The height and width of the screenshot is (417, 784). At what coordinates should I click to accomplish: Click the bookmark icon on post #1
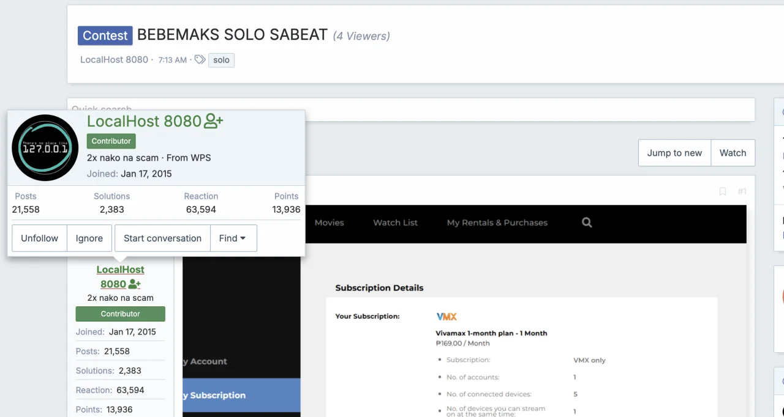click(x=723, y=191)
